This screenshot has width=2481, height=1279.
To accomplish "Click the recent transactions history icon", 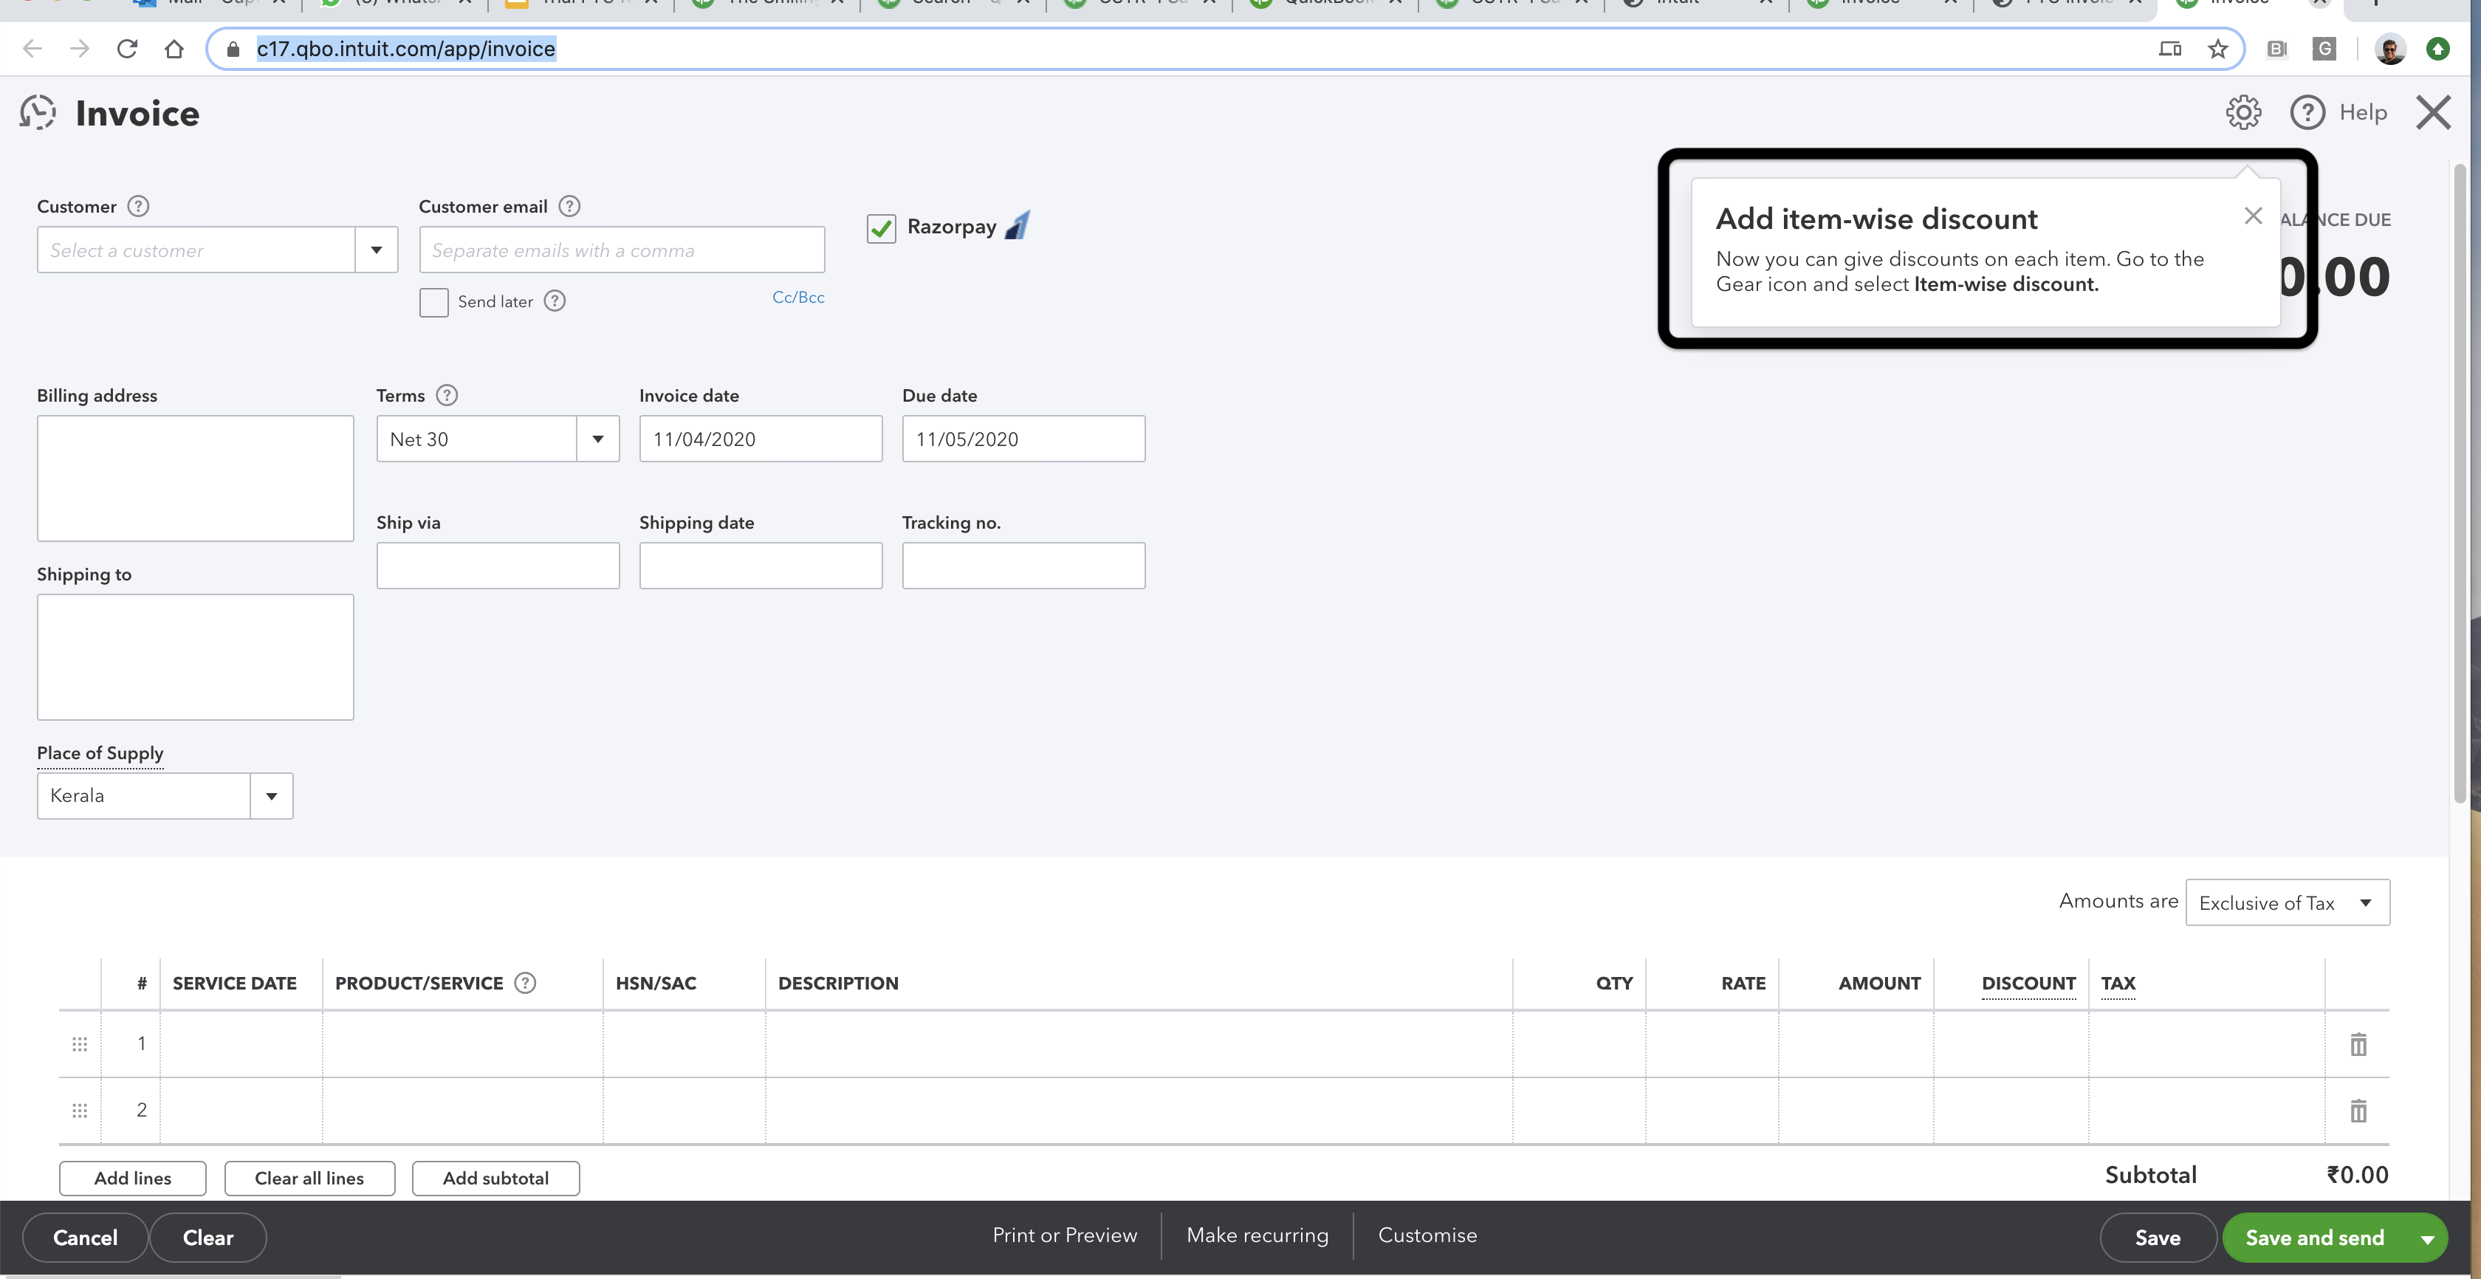I will (x=38, y=113).
